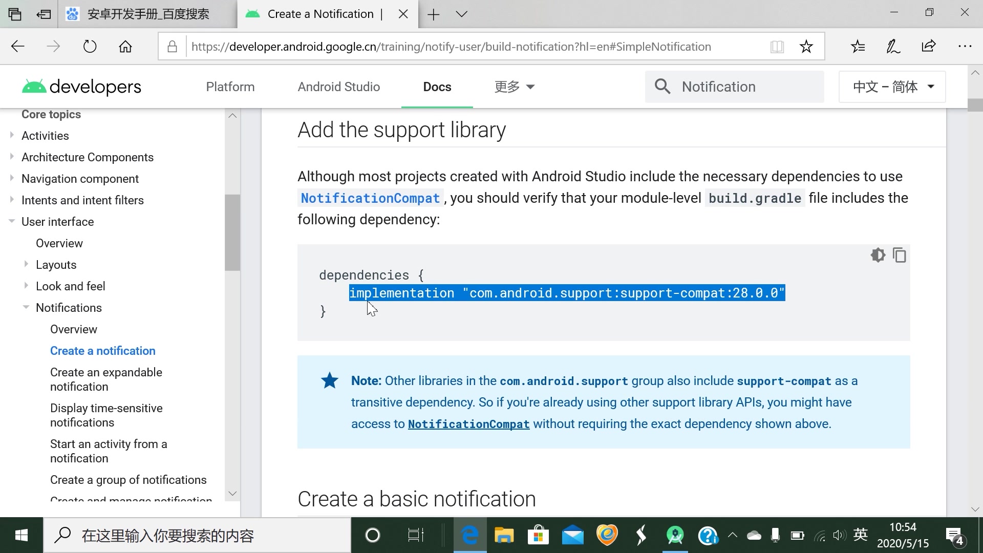Open reading view in the address bar
Viewport: 983px width, 553px height.
(777, 46)
